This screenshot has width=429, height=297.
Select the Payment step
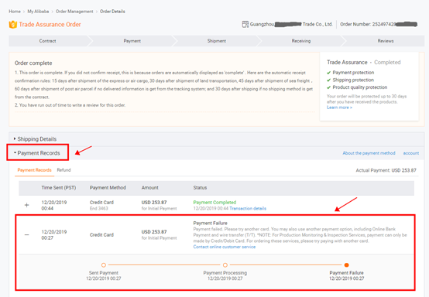pyautogui.click(x=132, y=41)
